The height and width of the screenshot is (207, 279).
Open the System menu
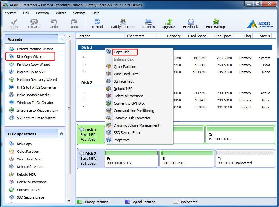coord(11,13)
